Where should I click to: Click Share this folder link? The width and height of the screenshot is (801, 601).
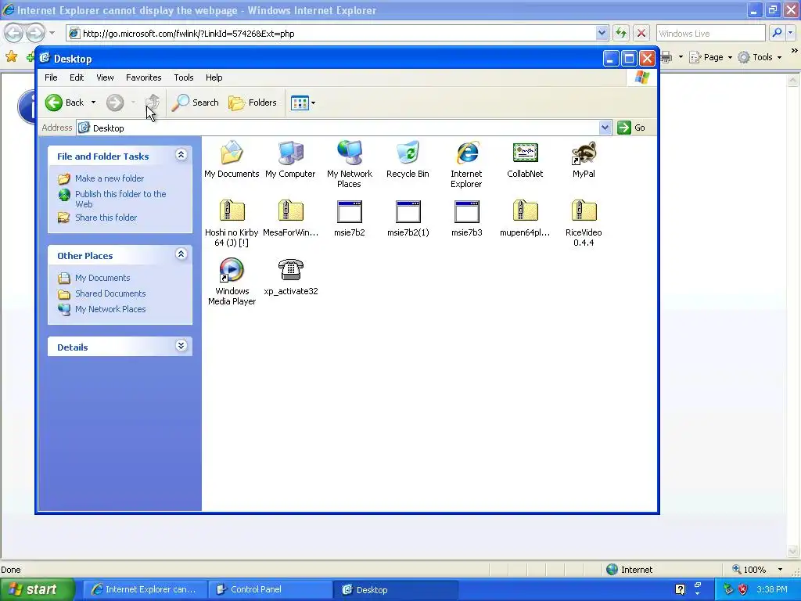click(106, 218)
